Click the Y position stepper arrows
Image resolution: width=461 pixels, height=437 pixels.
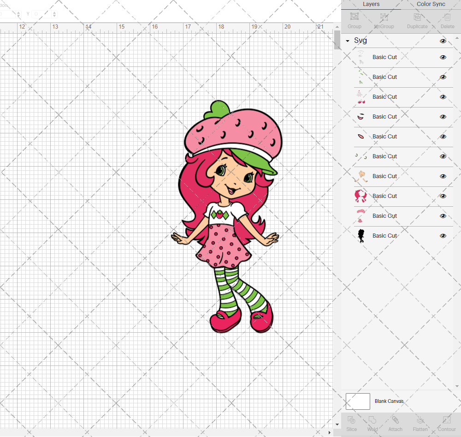[54, 14]
